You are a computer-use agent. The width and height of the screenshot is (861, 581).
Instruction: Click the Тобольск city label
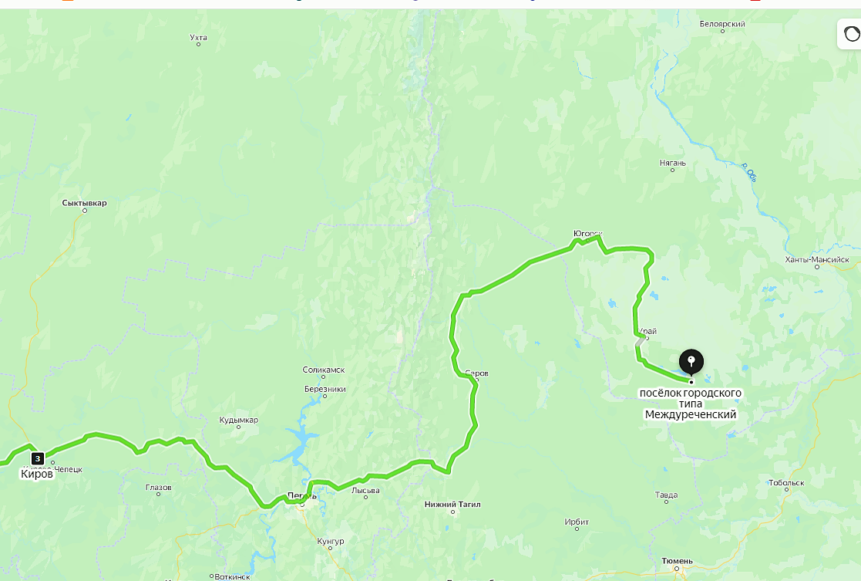click(x=786, y=482)
